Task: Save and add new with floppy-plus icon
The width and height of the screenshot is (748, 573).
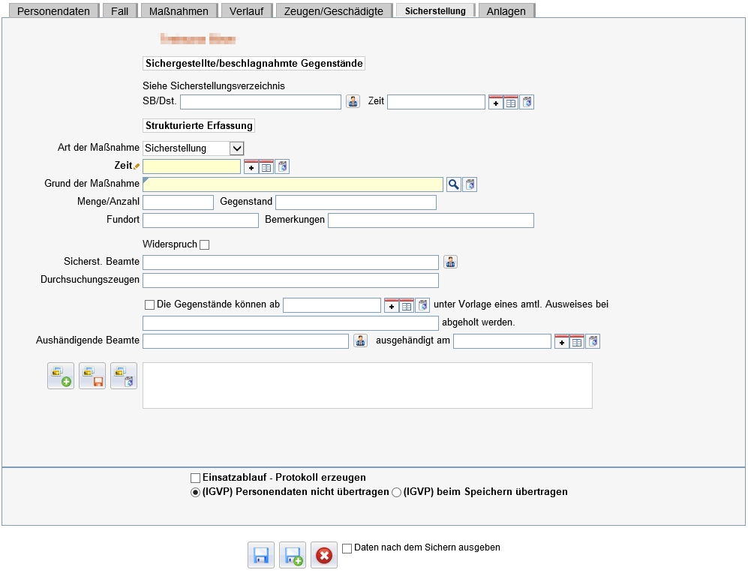Action: (293, 555)
